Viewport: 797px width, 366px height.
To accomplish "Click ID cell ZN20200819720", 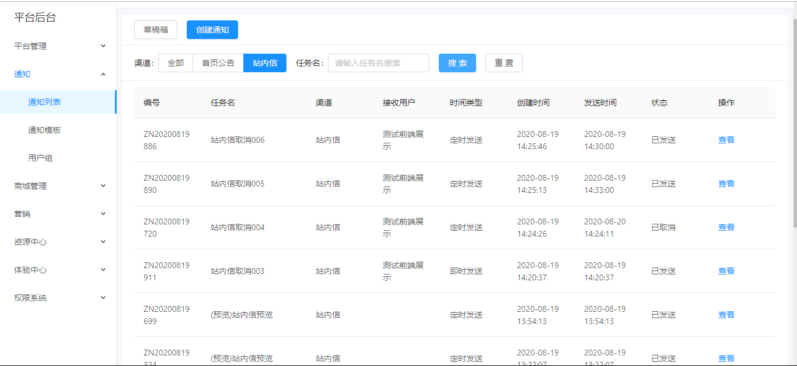I will 166,227.
